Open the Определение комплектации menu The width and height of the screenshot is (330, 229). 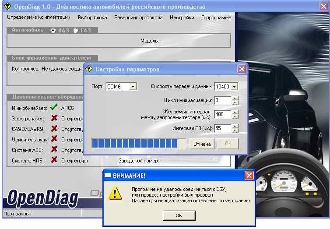39,18
